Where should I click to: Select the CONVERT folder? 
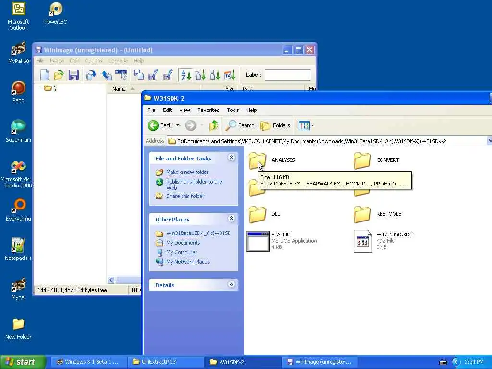tap(376, 160)
